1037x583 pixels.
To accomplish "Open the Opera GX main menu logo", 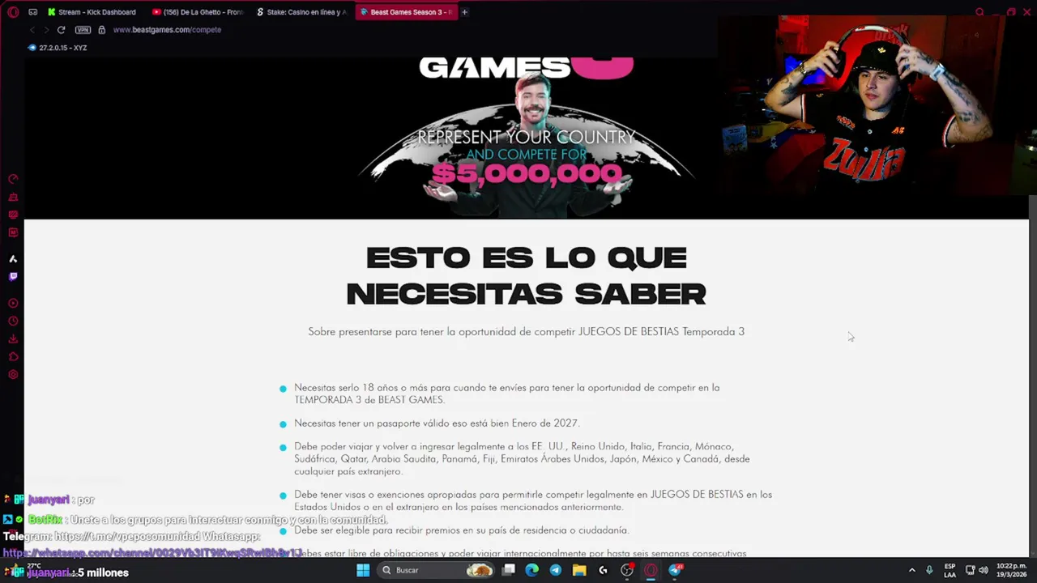I will [x=13, y=12].
